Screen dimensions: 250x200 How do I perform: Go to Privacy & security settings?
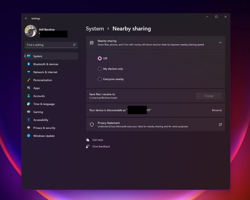pyautogui.click(x=44, y=128)
